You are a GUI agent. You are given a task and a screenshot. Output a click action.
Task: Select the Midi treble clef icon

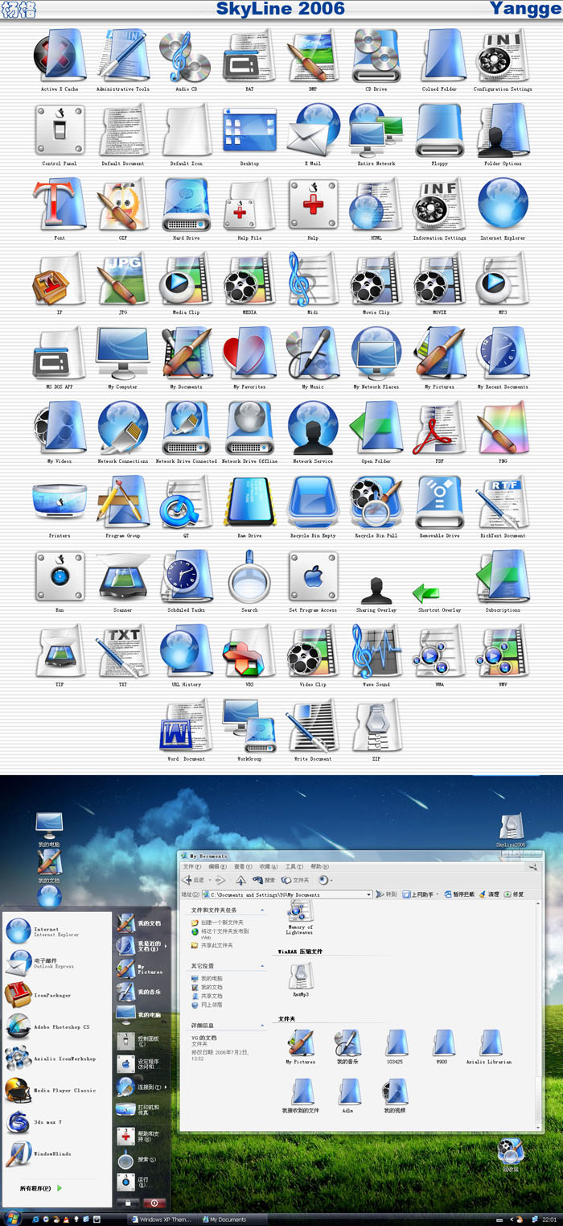(313, 279)
